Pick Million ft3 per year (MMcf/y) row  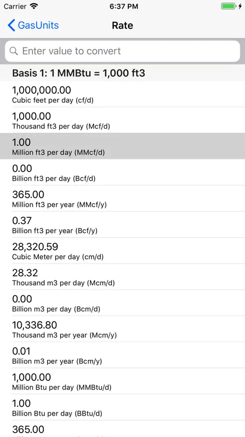click(123, 198)
